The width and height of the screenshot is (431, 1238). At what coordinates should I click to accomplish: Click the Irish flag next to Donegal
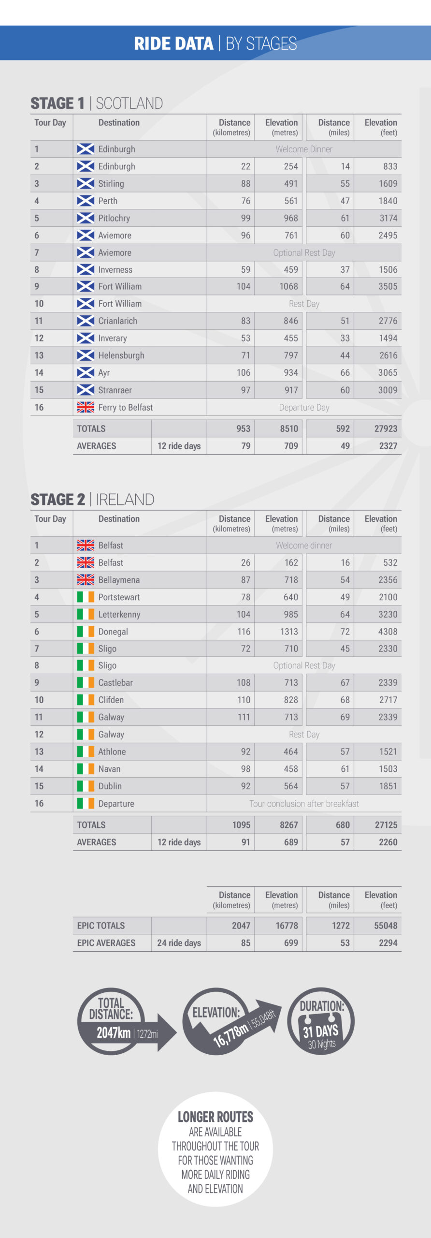pos(86,631)
